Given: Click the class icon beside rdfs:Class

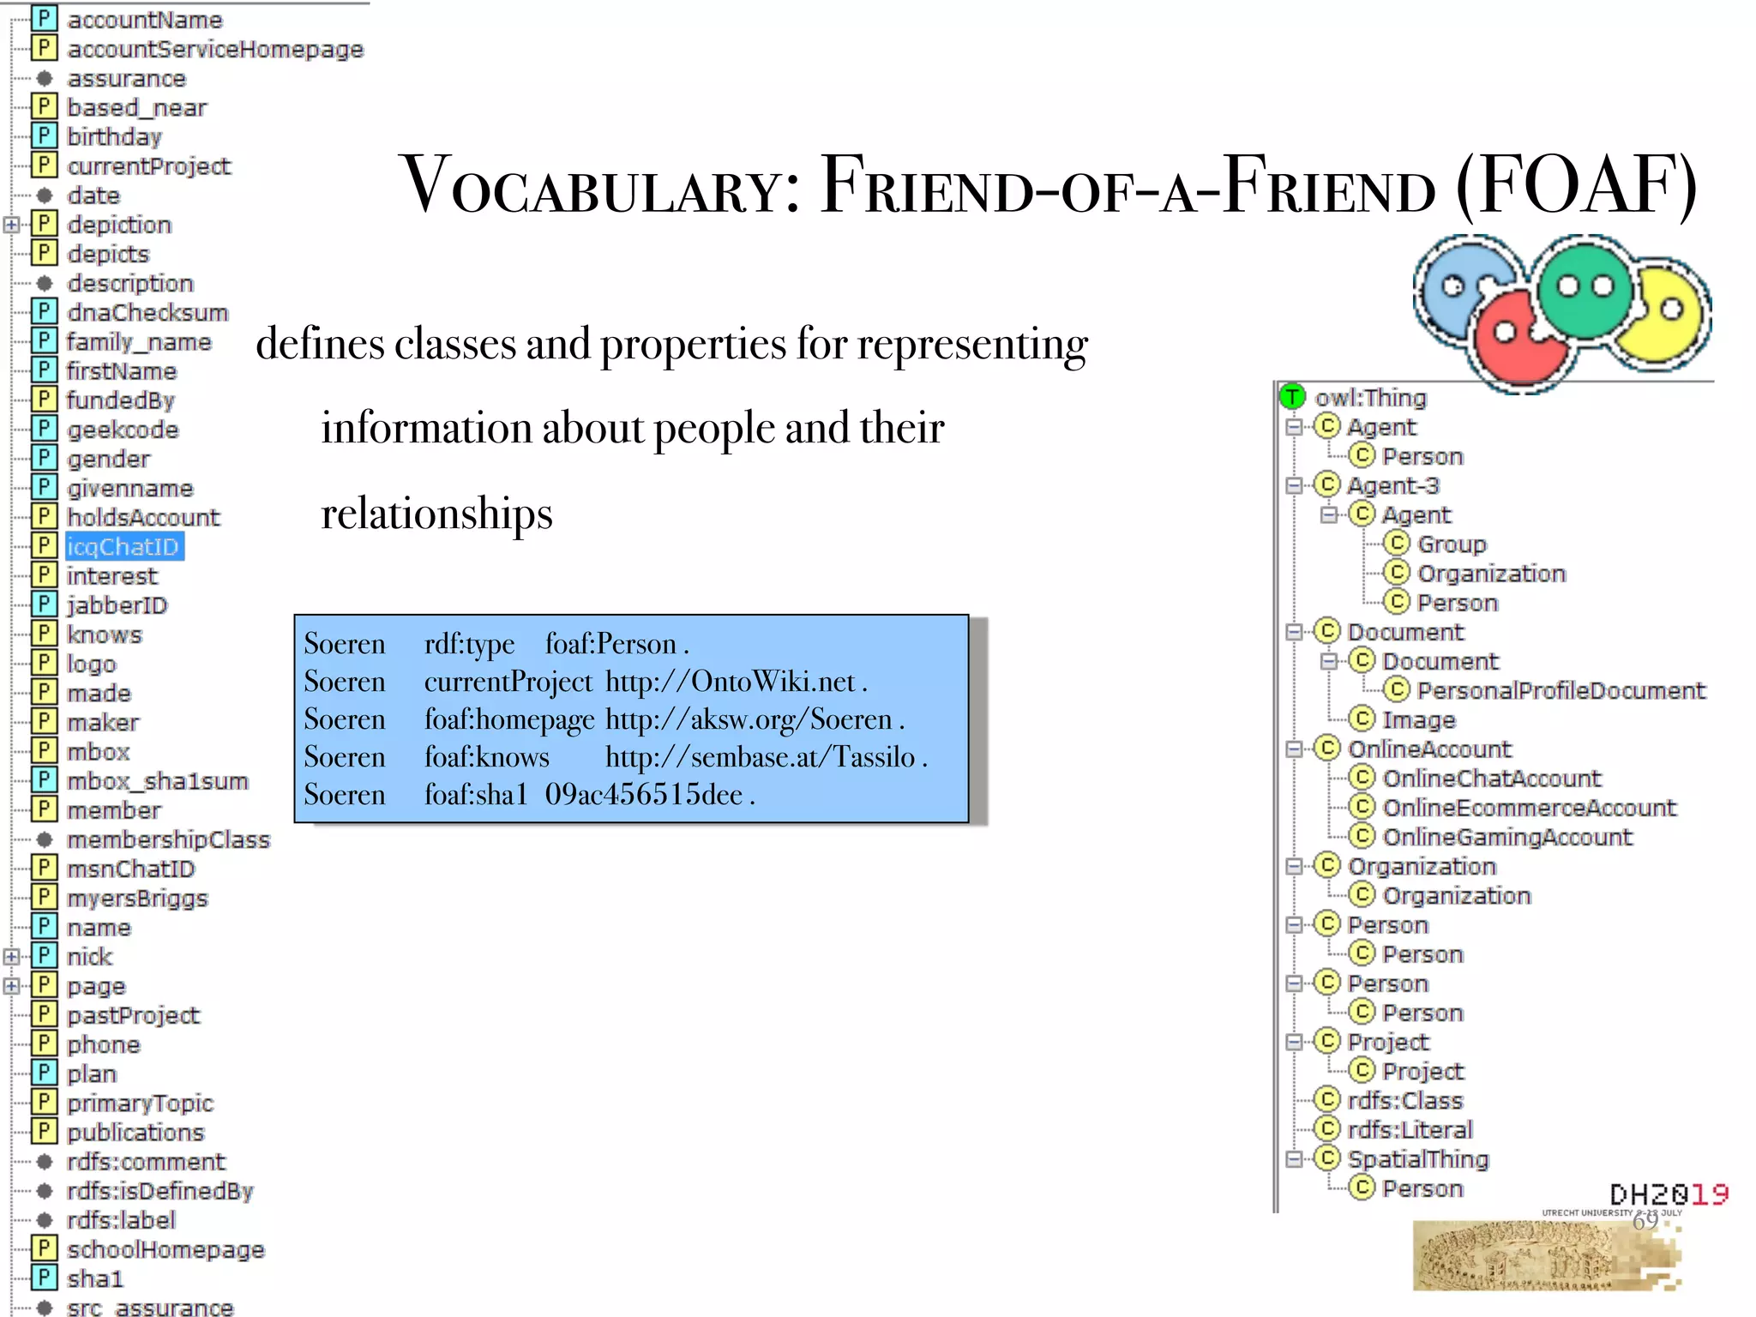Looking at the screenshot, I should (x=1327, y=1099).
